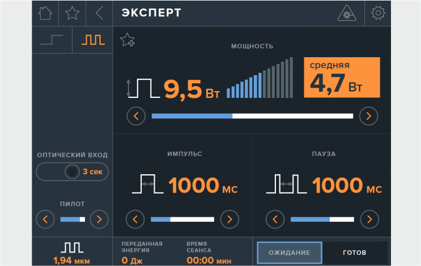
Task: Open settings gear icon
Action: click(378, 13)
